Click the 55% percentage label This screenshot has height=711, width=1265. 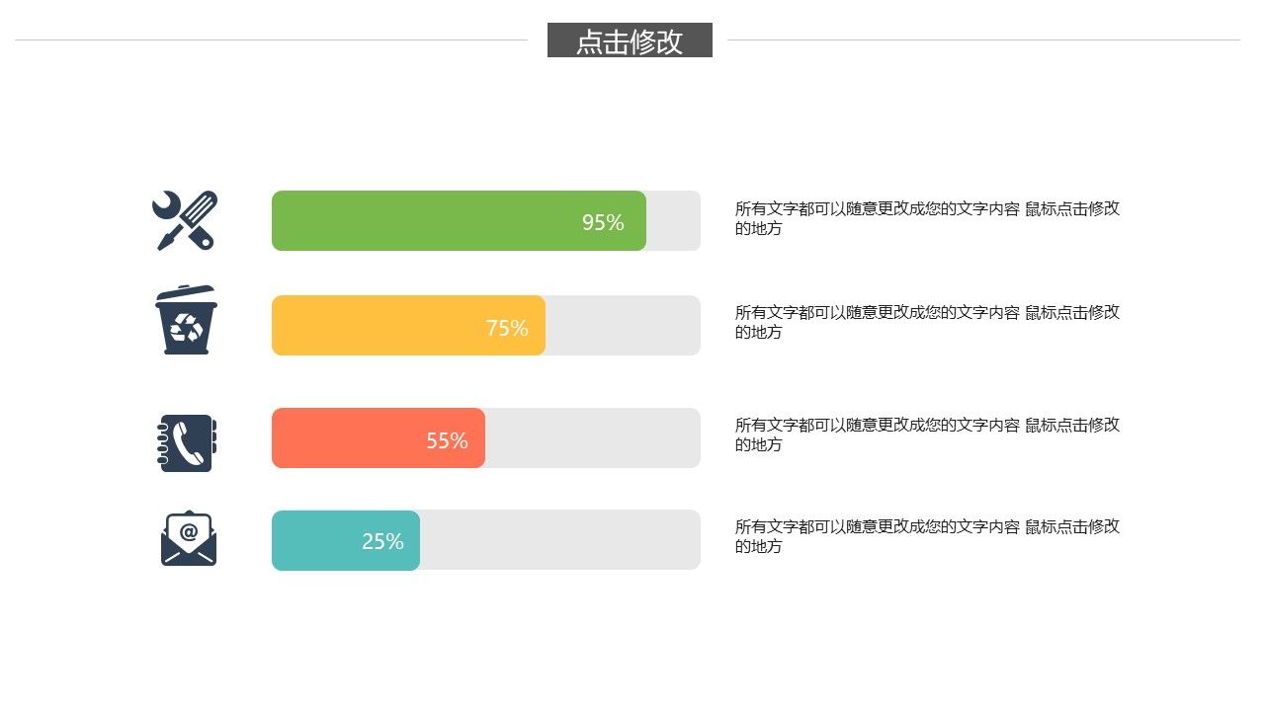click(447, 441)
